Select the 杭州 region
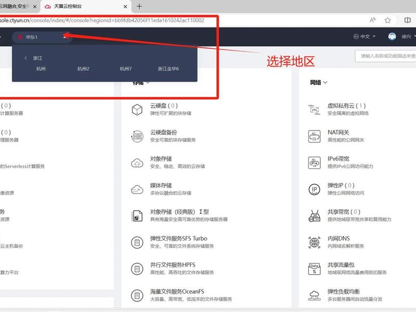The image size is (416, 312). 41,69
